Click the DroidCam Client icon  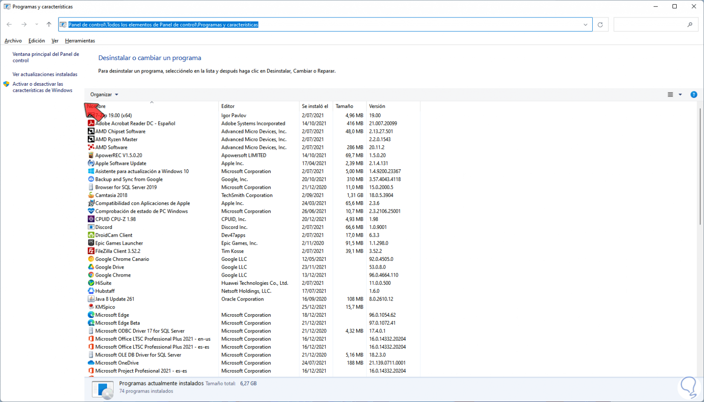click(91, 235)
